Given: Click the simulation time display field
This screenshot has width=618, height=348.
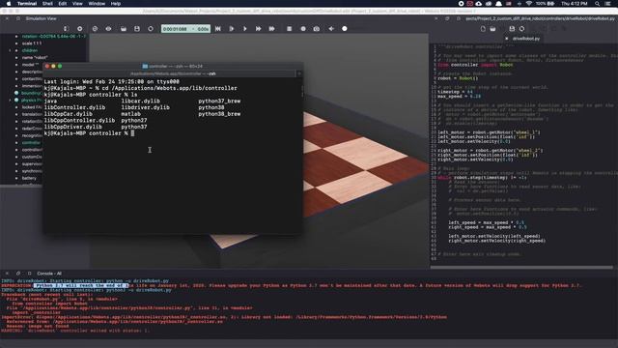Looking at the screenshot, I should (185, 29).
